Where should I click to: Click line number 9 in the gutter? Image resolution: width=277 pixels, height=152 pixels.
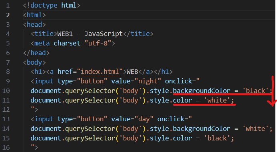pos(8,81)
